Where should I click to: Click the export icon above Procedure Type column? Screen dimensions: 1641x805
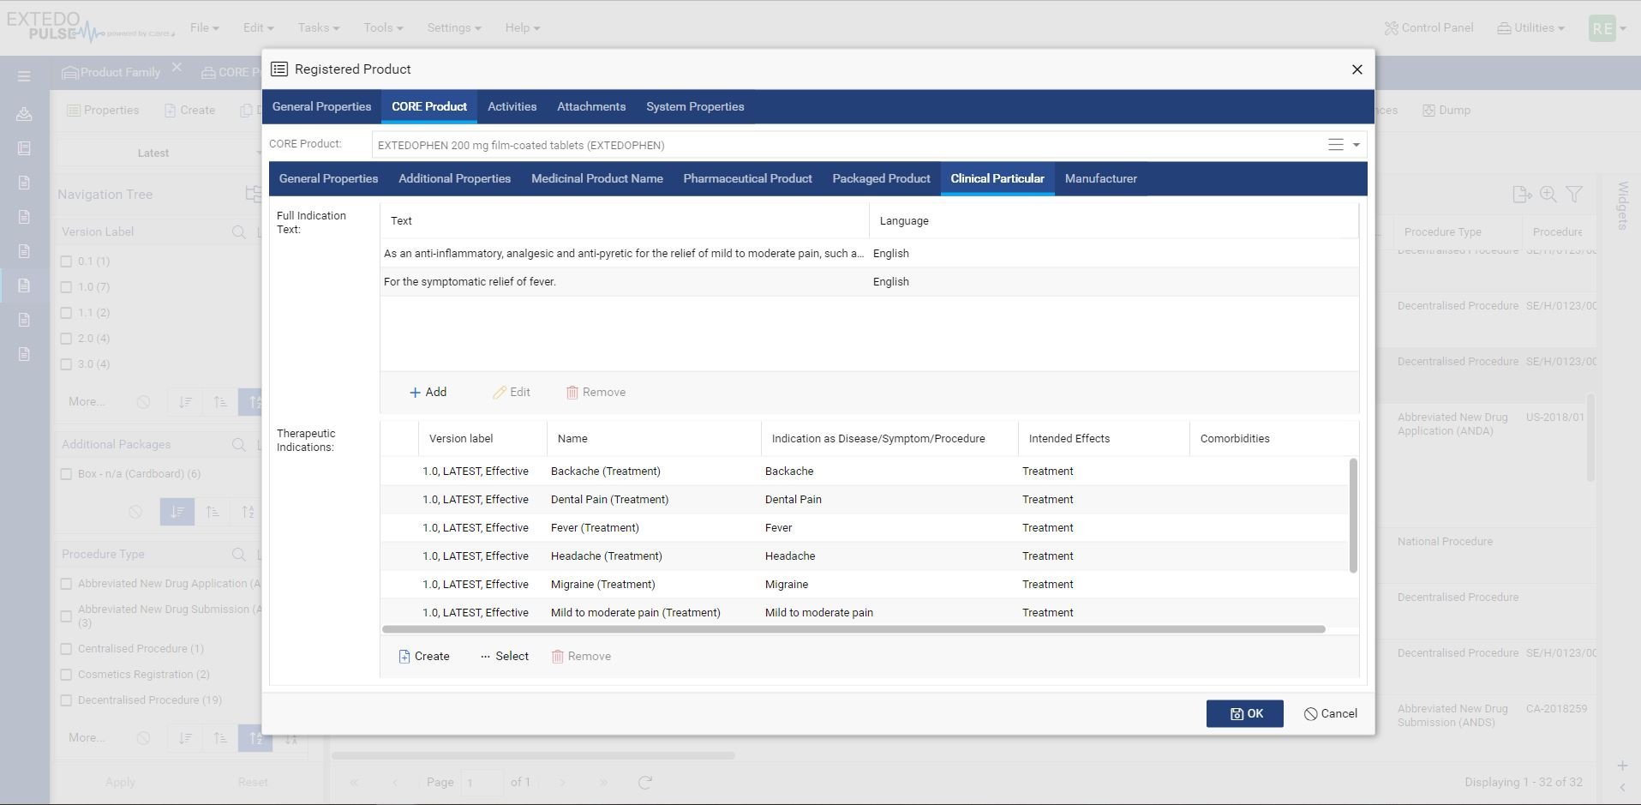(x=1522, y=195)
